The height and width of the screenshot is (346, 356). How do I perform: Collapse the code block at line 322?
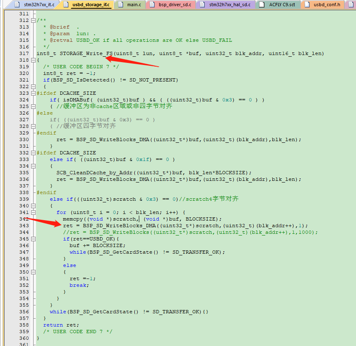tap(34, 86)
